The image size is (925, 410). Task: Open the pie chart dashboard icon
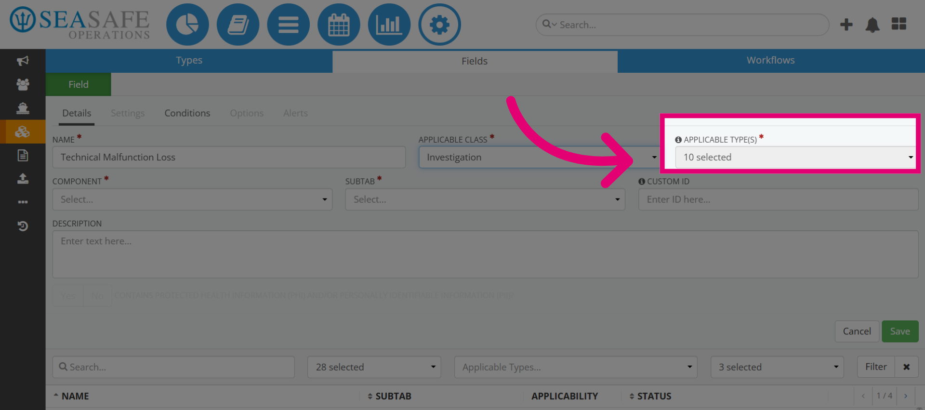pos(187,25)
